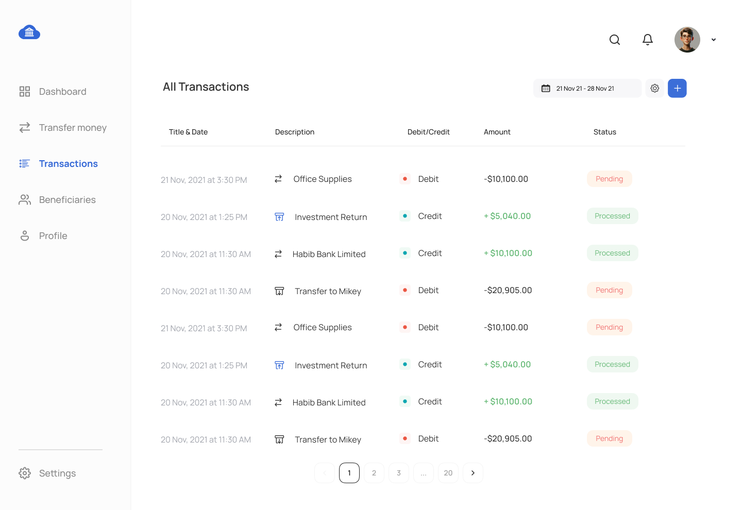742x510 pixels.
Task: Click the Description column header
Action: pos(295,132)
